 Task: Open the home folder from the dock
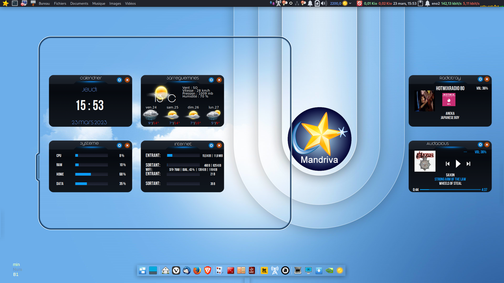(165, 270)
